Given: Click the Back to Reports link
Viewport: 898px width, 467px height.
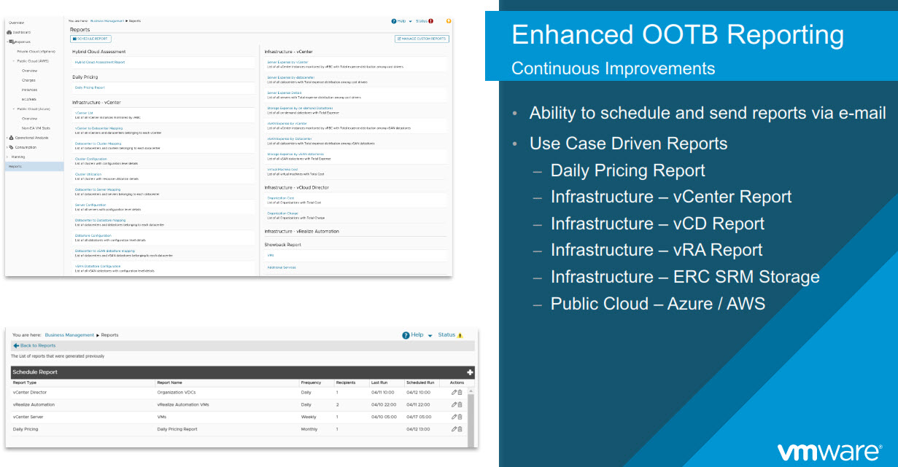Looking at the screenshot, I should [x=38, y=345].
